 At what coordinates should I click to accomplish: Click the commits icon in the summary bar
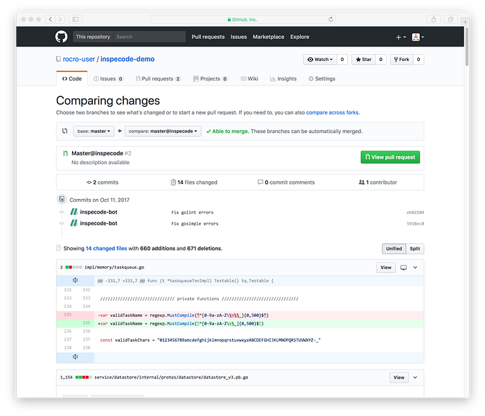89,182
